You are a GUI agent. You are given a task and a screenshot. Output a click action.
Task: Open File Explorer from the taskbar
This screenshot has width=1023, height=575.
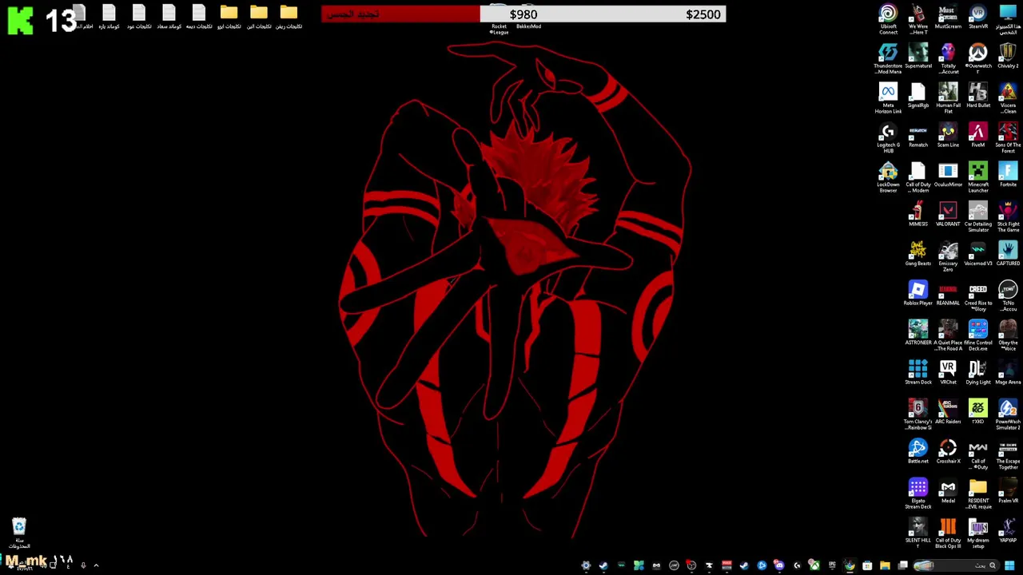point(885,565)
